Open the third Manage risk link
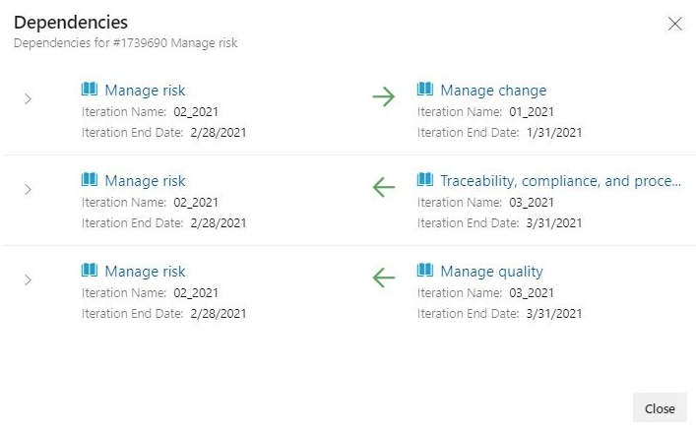Screen dimensions: 696x432 click(145, 272)
